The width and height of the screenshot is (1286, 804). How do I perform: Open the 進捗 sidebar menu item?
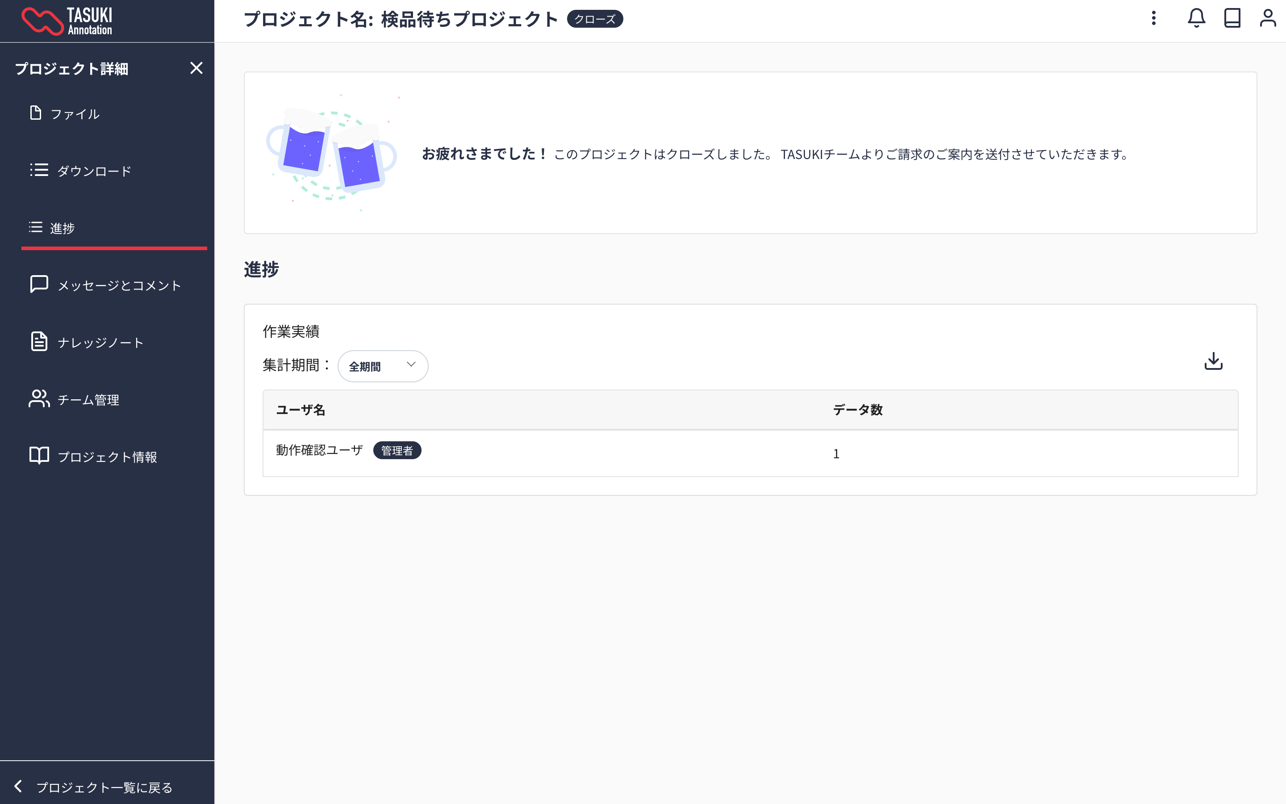62,228
